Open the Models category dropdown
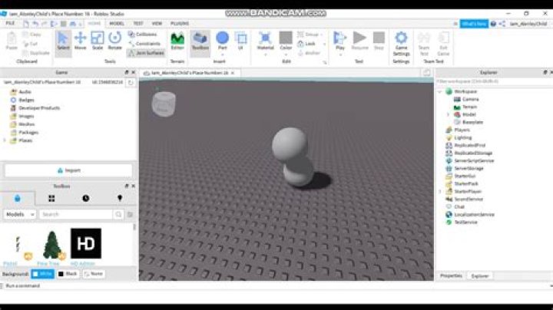Viewport: 553px width, 310px height. (x=20, y=214)
